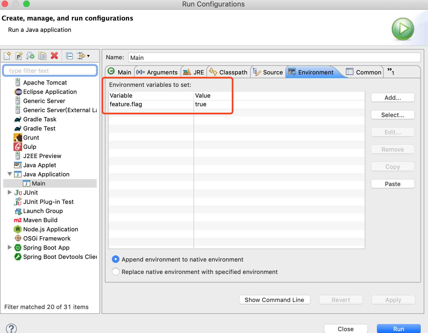Click the OSGi Framework icon
The height and width of the screenshot is (333, 428).
[18, 238]
